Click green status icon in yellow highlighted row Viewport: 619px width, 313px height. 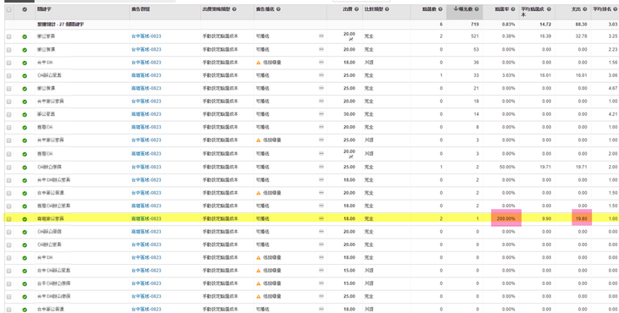tap(25, 219)
